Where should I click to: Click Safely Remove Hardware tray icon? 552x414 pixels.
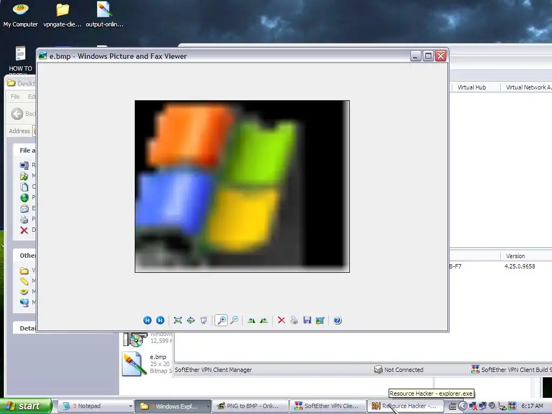click(x=502, y=406)
